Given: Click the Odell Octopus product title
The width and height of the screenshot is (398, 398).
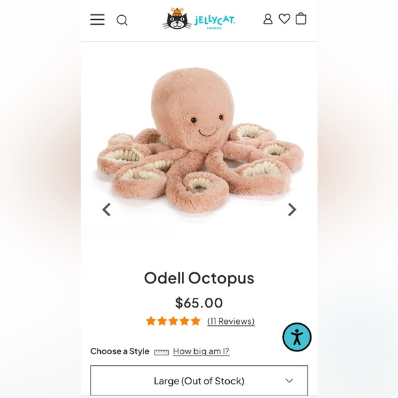Looking at the screenshot, I should click(199, 278).
